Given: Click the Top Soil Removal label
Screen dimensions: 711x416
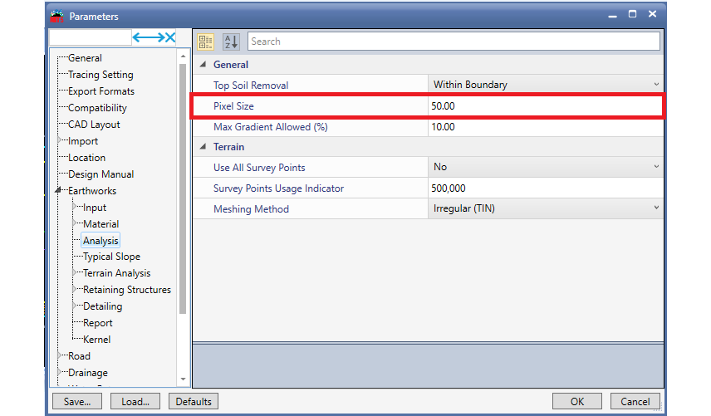Looking at the screenshot, I should 251,86.
